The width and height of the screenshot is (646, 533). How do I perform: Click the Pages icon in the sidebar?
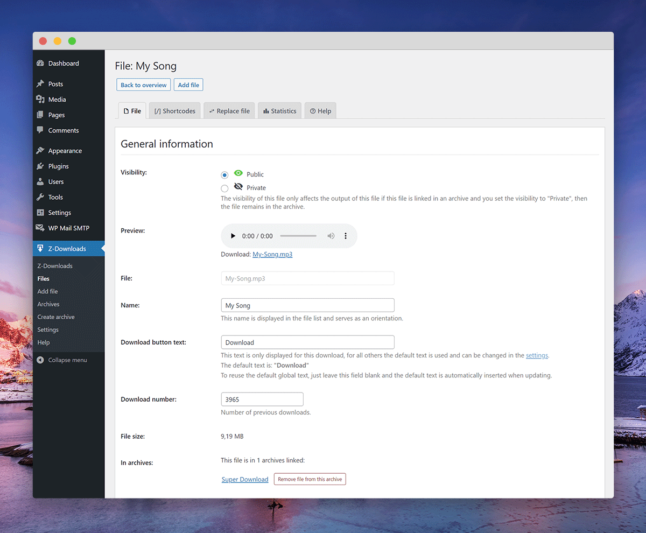point(40,115)
